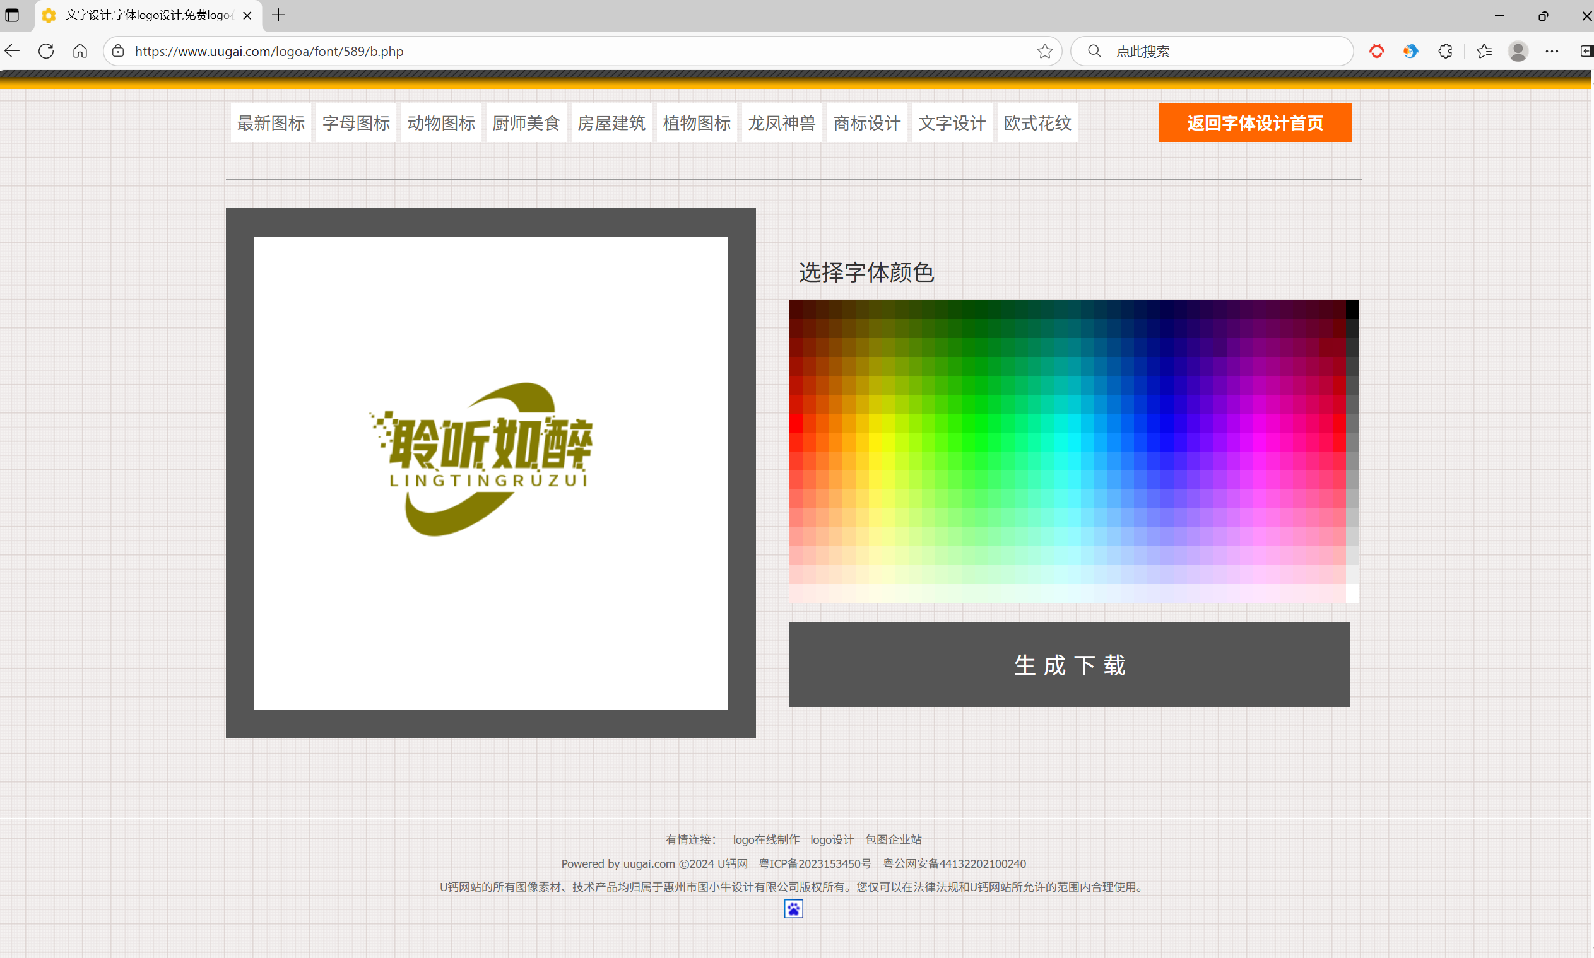Open 字母图标 category

tap(356, 122)
